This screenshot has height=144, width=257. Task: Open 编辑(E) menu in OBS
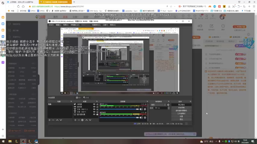(58, 25)
